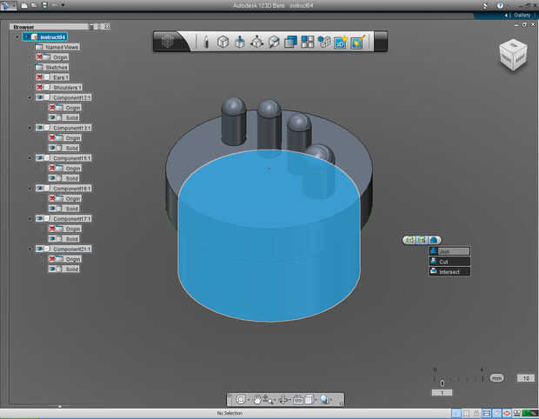Image resolution: width=539 pixels, height=419 pixels.
Task: Click the second icon in combine mini-toolbar
Action: tap(422, 240)
